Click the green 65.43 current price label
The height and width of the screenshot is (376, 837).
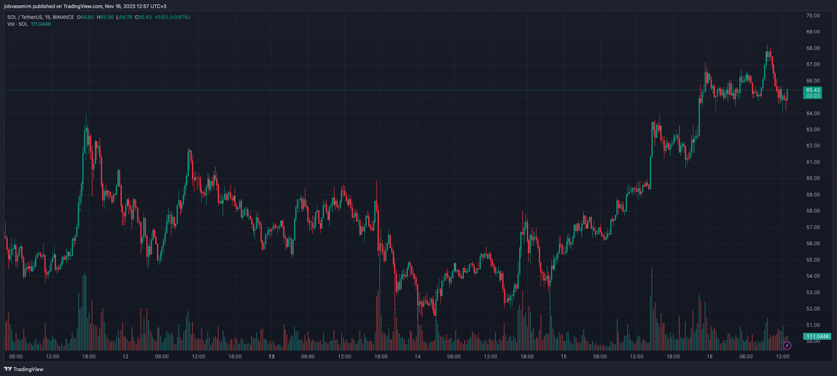[812, 90]
